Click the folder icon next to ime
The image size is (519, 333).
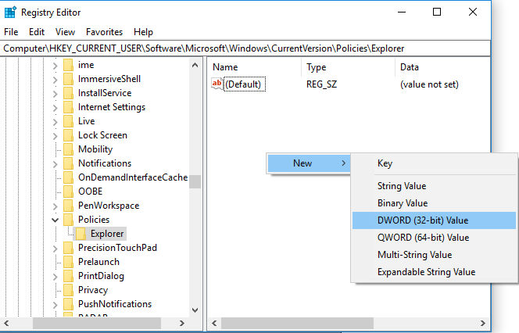coord(68,65)
